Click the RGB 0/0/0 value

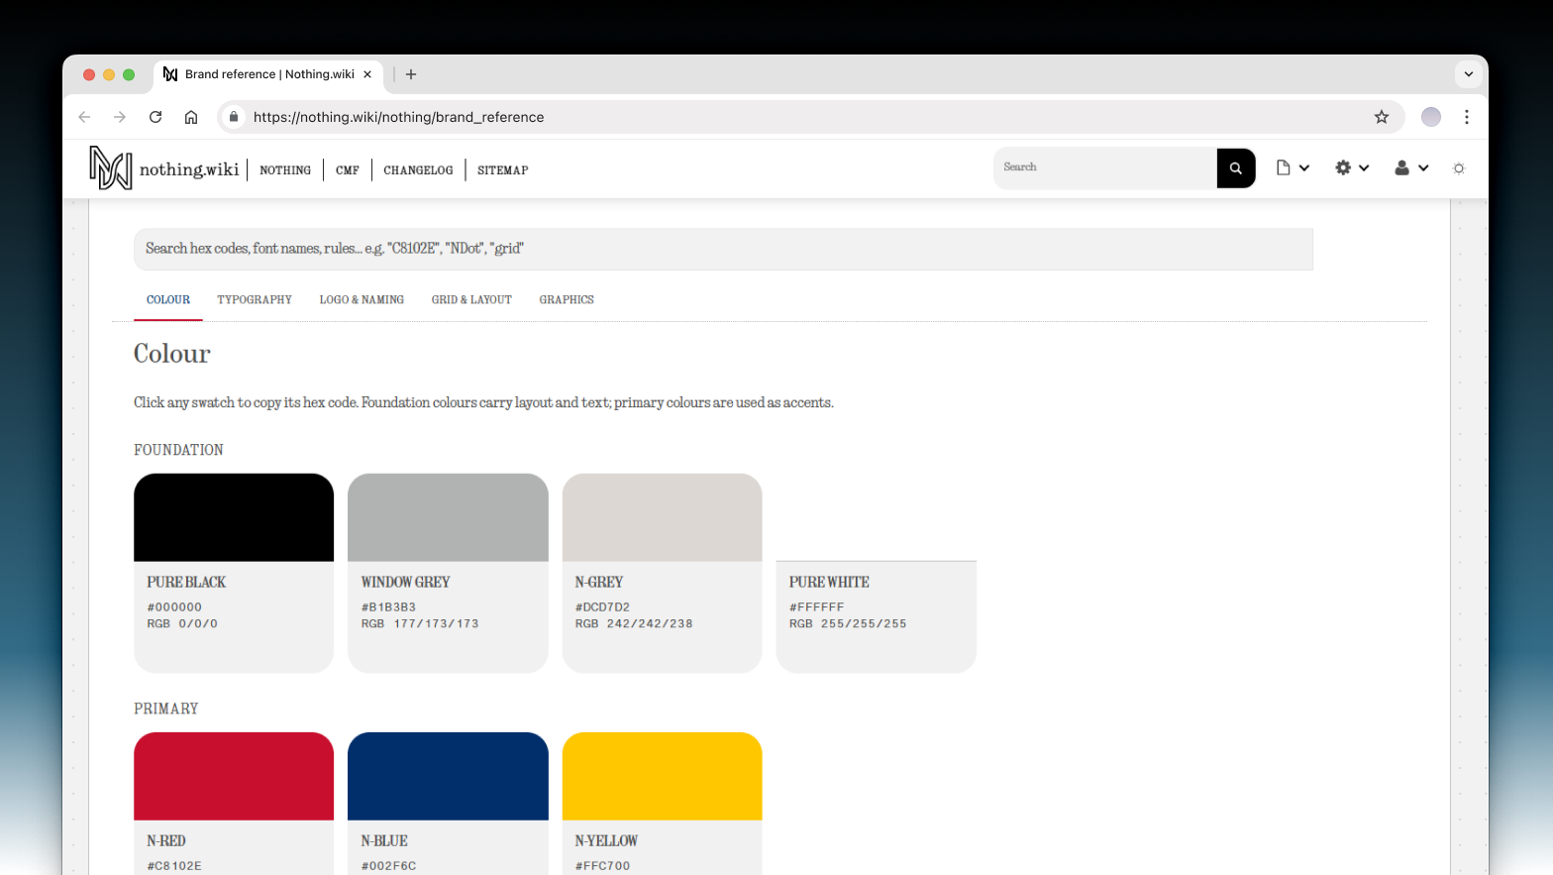182,624
